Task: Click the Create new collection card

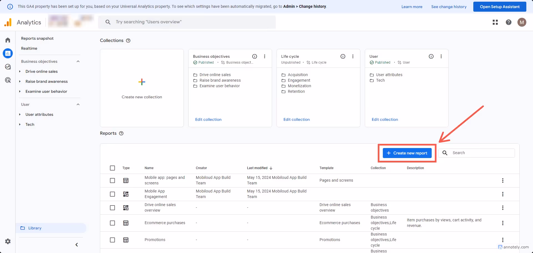Action: point(142,88)
